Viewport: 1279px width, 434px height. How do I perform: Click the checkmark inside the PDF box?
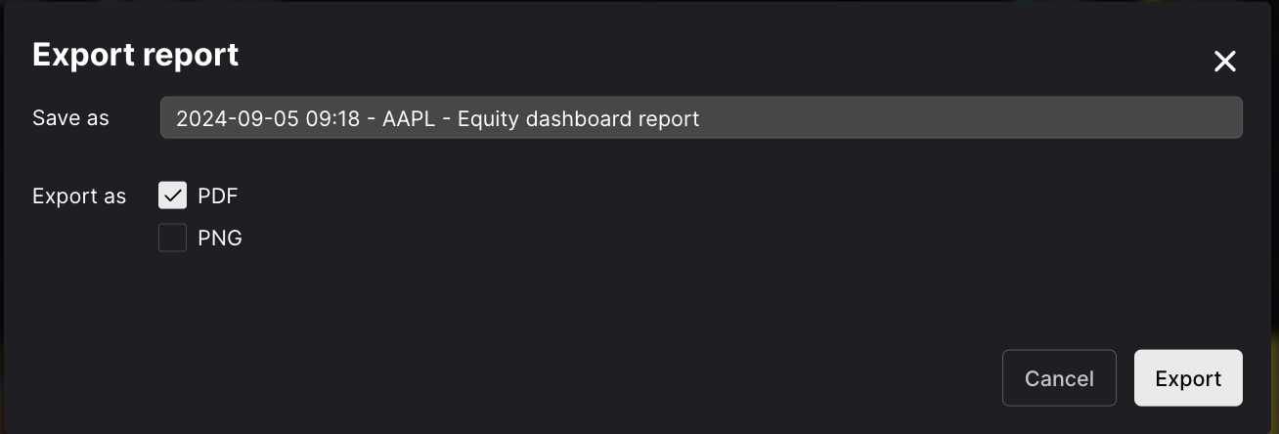pyautogui.click(x=172, y=195)
